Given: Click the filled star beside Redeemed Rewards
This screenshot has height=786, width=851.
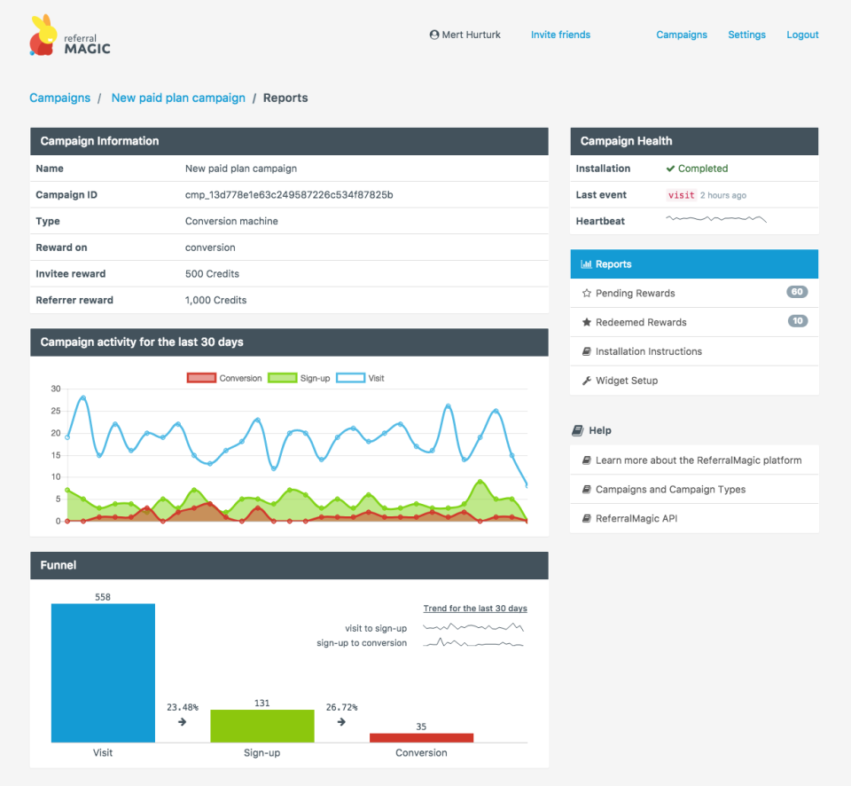Looking at the screenshot, I should click(x=586, y=321).
